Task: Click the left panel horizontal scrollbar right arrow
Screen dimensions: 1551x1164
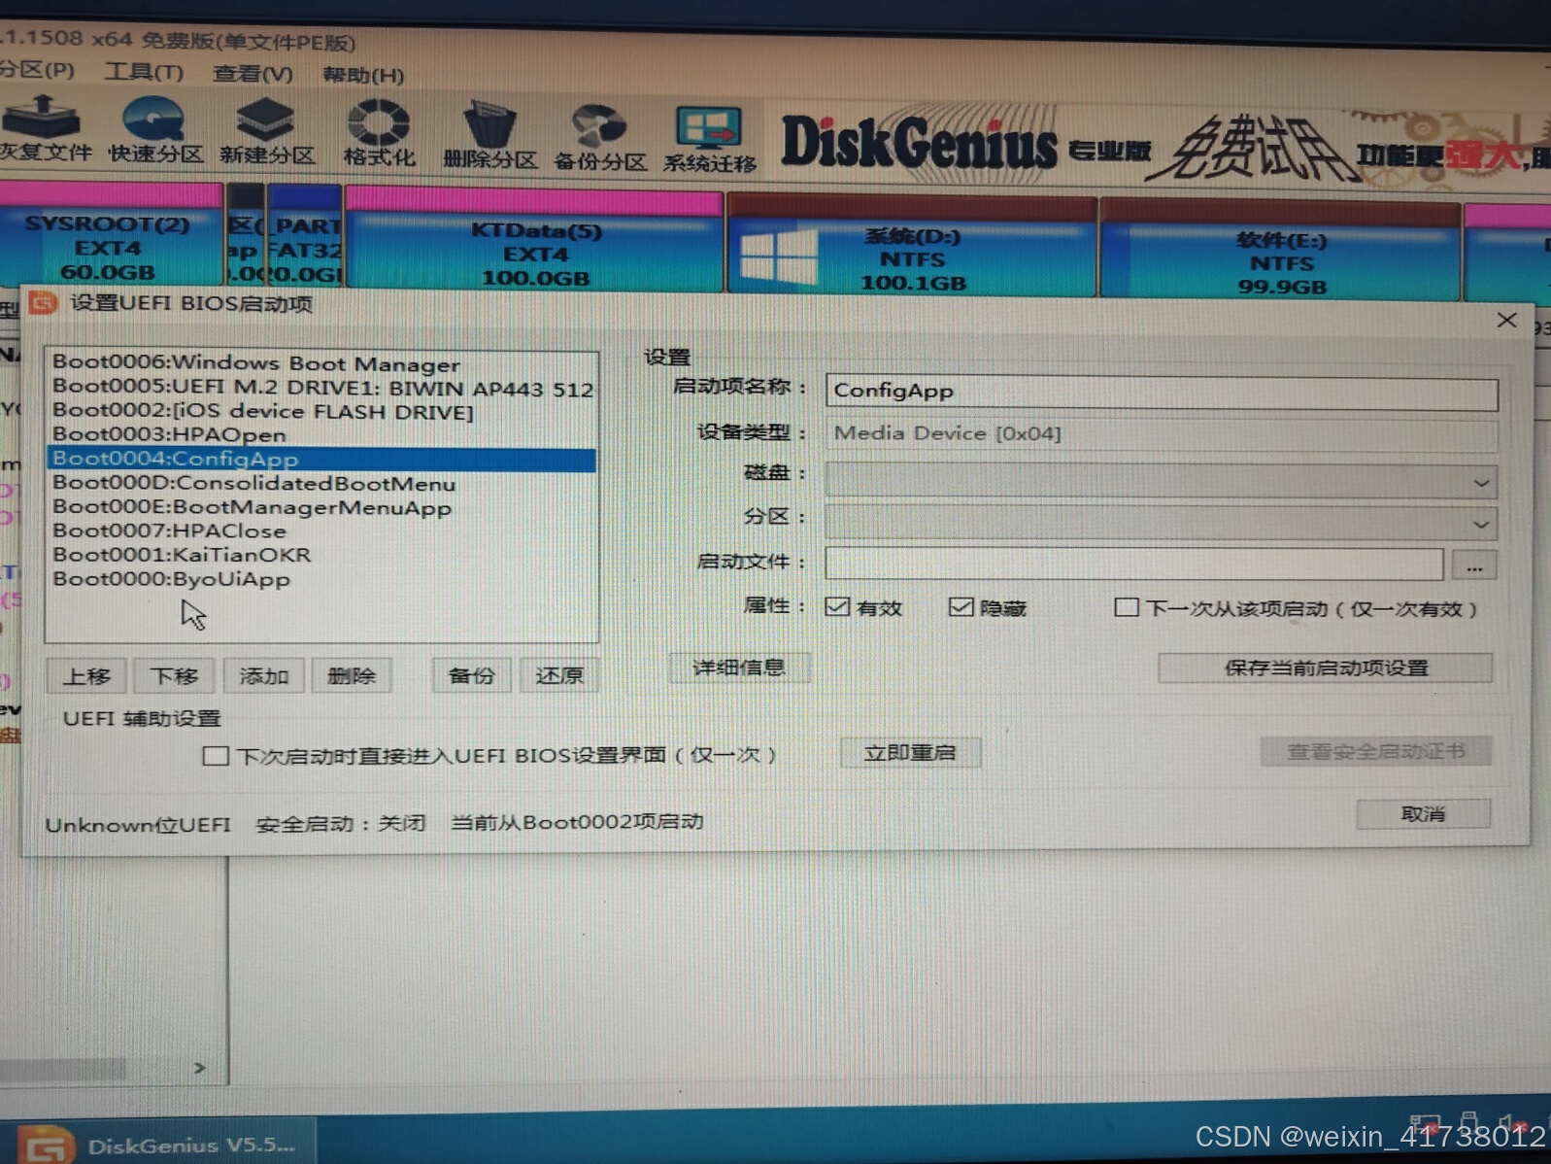Action: tap(200, 1068)
